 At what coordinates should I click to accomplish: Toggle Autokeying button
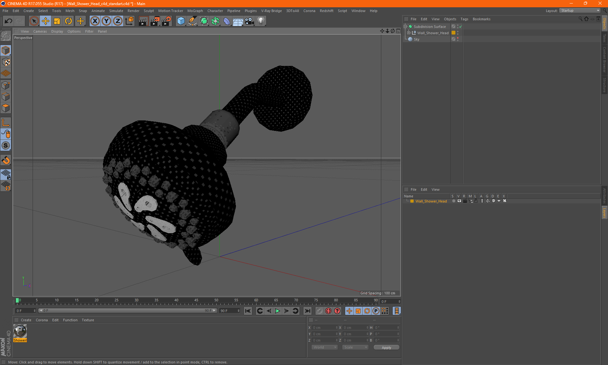click(x=328, y=311)
